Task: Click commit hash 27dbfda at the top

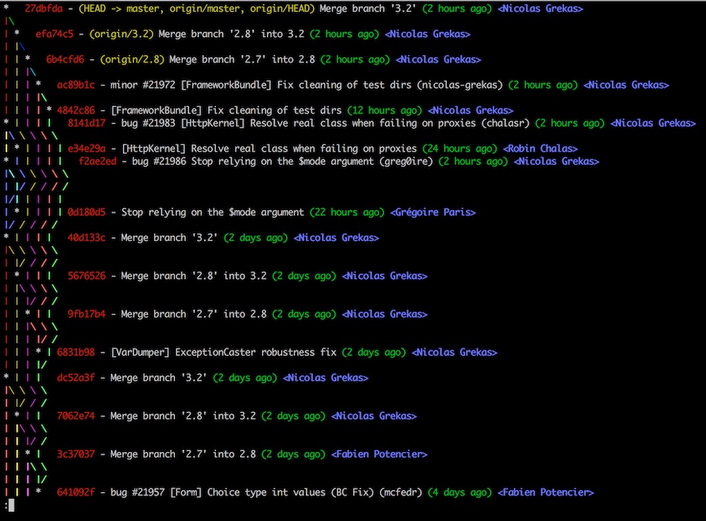Action: [43, 8]
